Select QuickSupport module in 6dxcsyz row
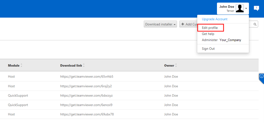Screen dimensions: 264x123 (x=18, y=96)
